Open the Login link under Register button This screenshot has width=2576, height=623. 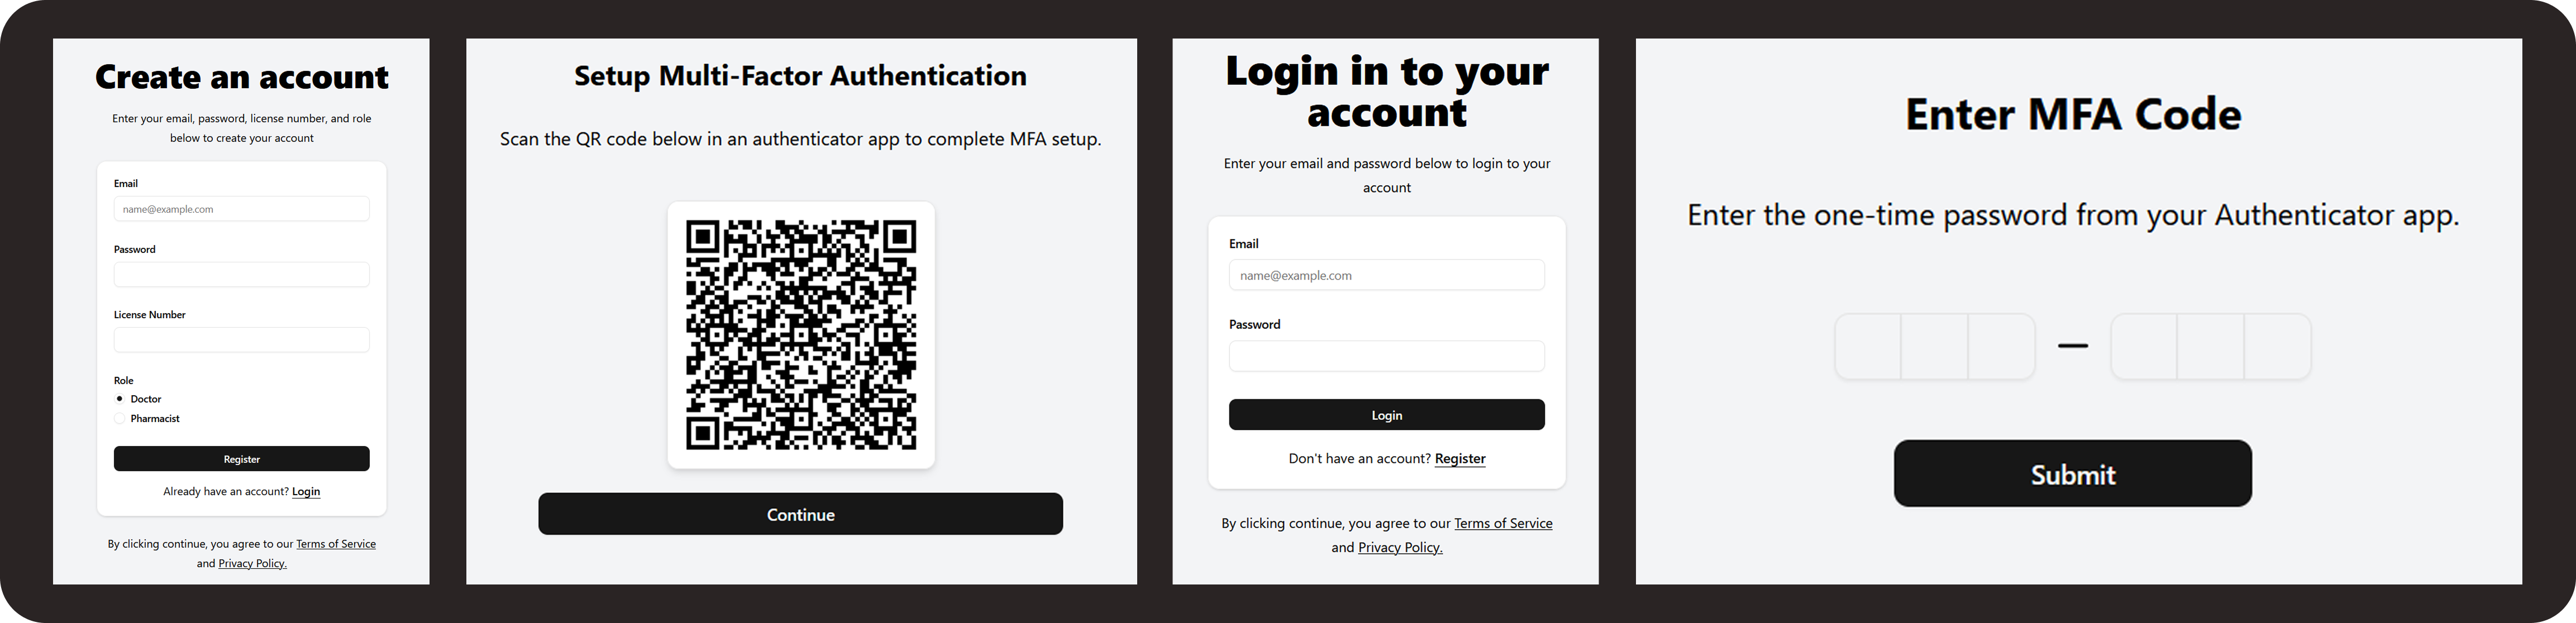(306, 491)
